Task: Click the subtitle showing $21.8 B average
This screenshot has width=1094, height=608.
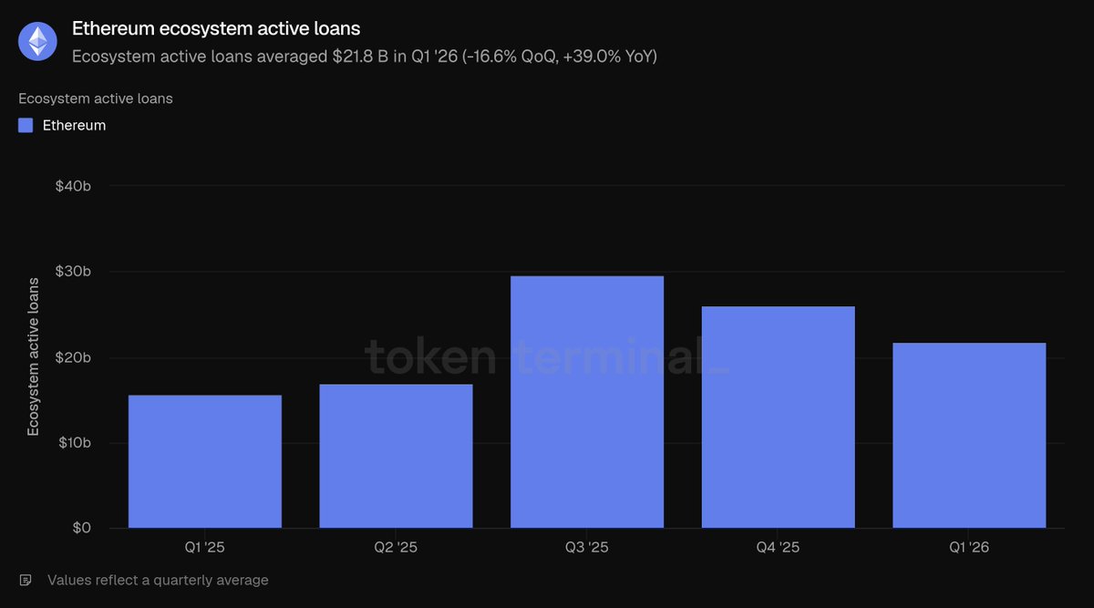Action: pos(365,57)
